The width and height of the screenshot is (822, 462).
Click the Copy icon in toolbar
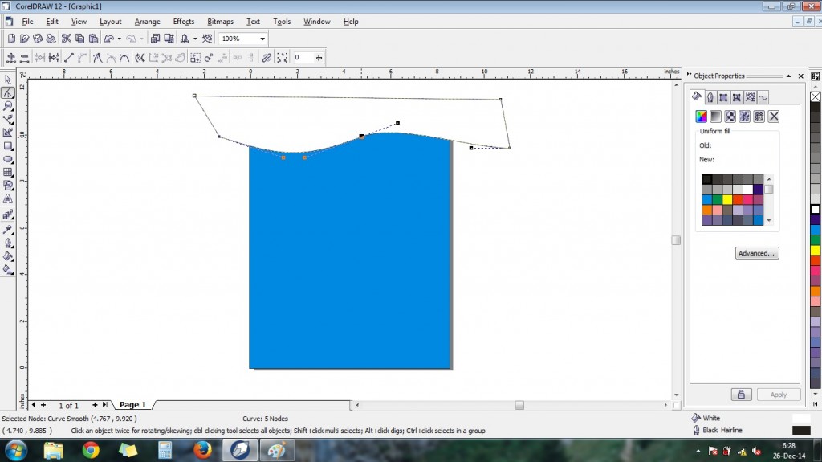79,39
